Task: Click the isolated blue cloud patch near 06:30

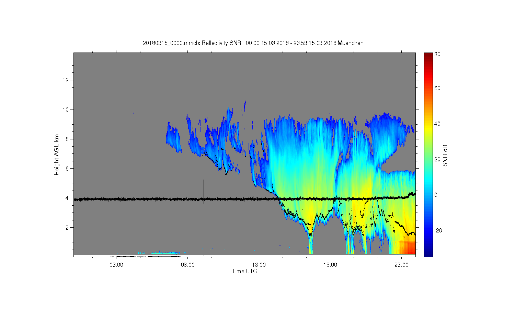Action: 173,137
